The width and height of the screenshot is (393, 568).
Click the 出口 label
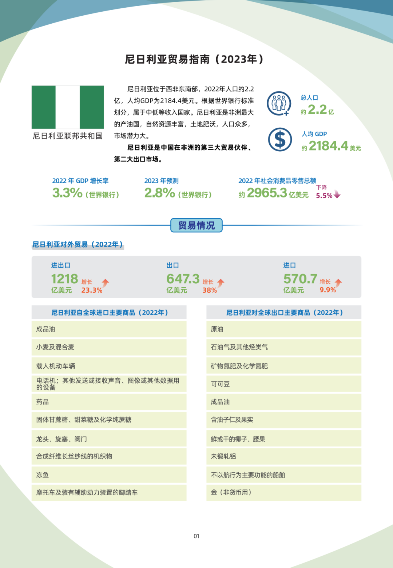pyautogui.click(x=173, y=265)
